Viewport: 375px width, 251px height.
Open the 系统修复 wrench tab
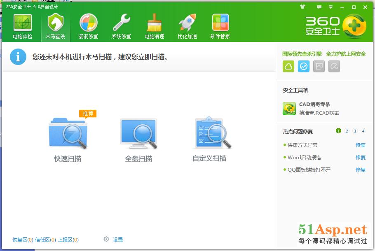[122, 27]
